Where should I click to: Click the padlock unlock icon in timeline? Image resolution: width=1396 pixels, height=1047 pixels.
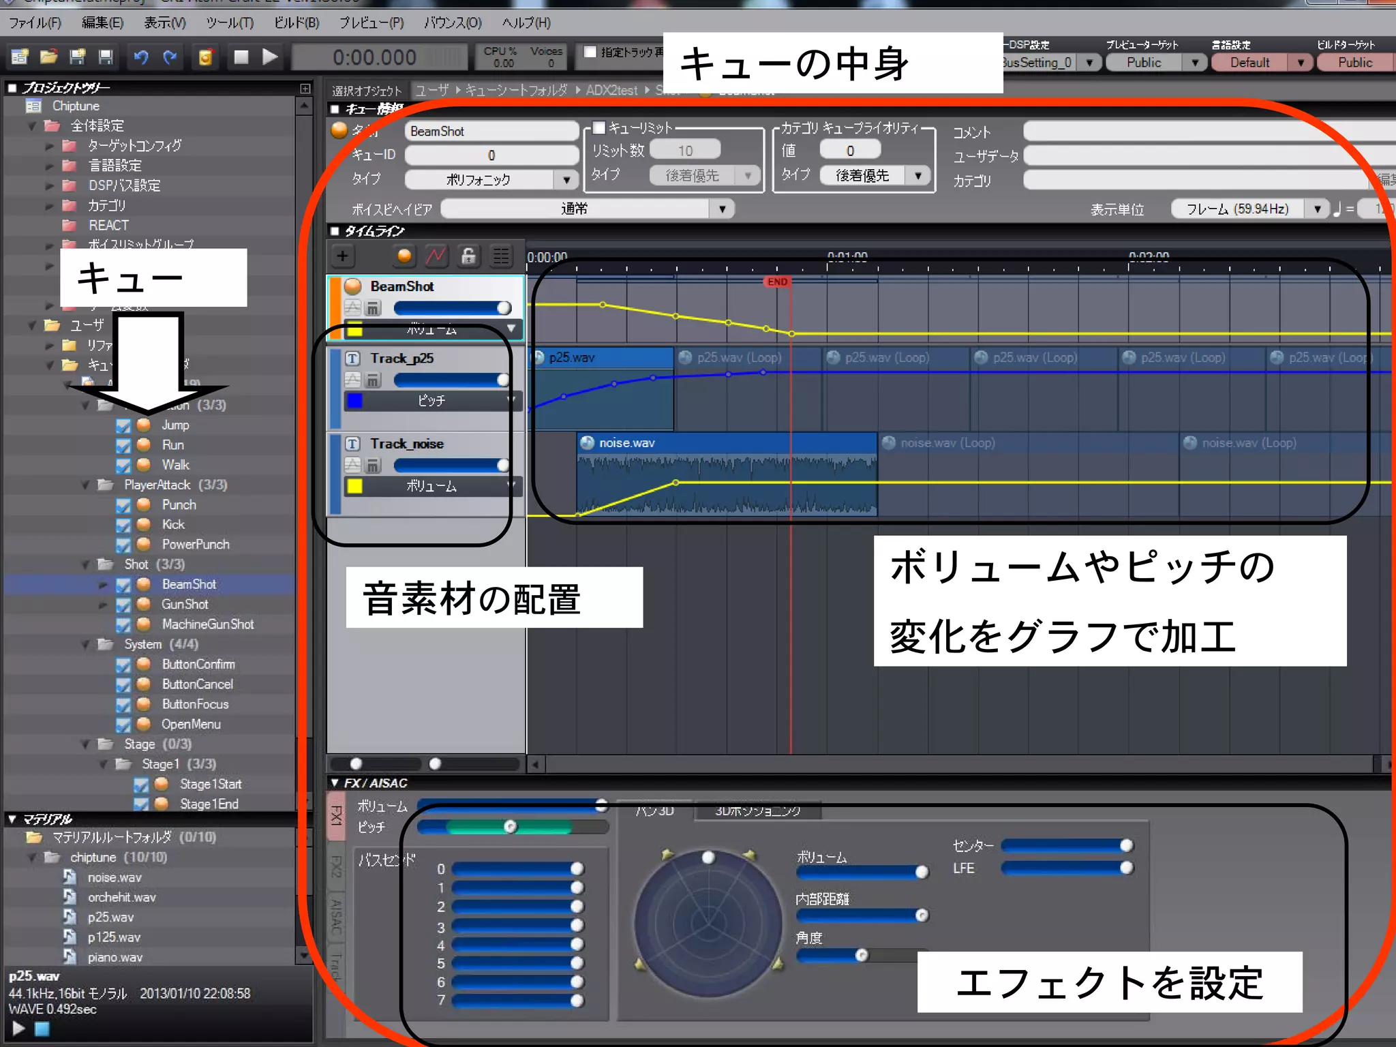pos(468,256)
